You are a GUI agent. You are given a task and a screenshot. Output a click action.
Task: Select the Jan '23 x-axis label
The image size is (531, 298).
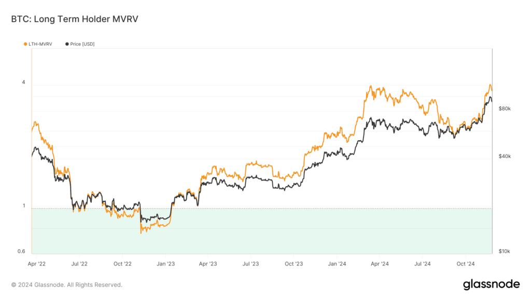click(x=165, y=264)
